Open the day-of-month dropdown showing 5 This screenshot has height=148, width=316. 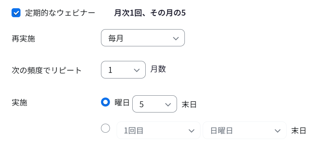155,104
